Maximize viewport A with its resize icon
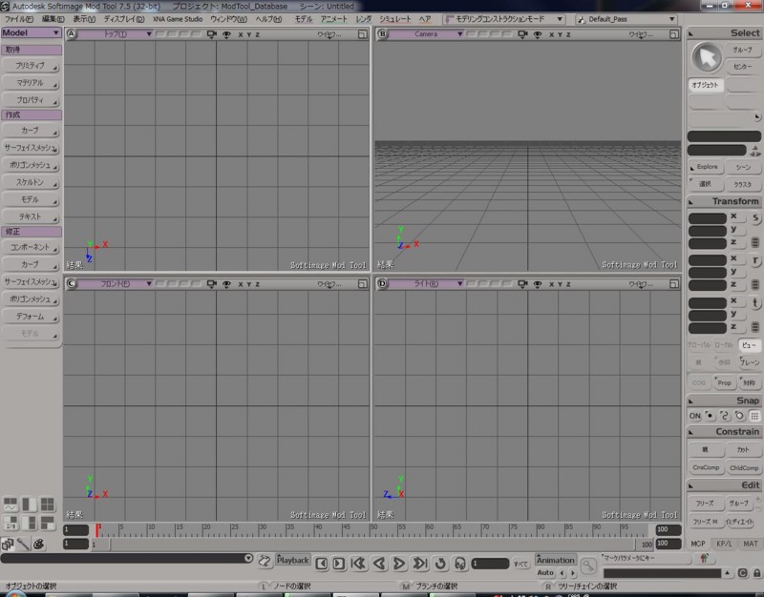 point(363,34)
